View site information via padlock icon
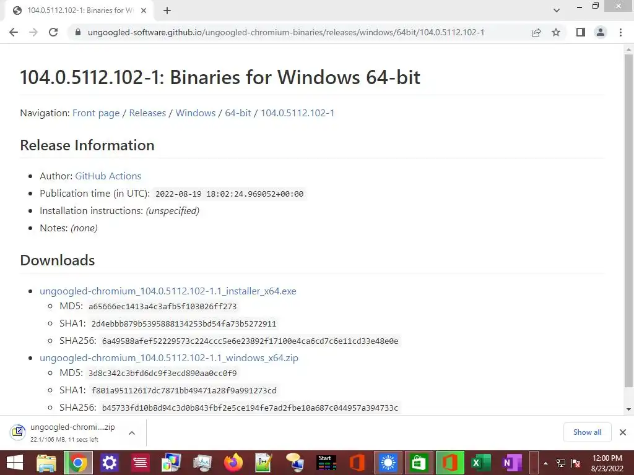The height and width of the screenshot is (475, 634). [77, 32]
